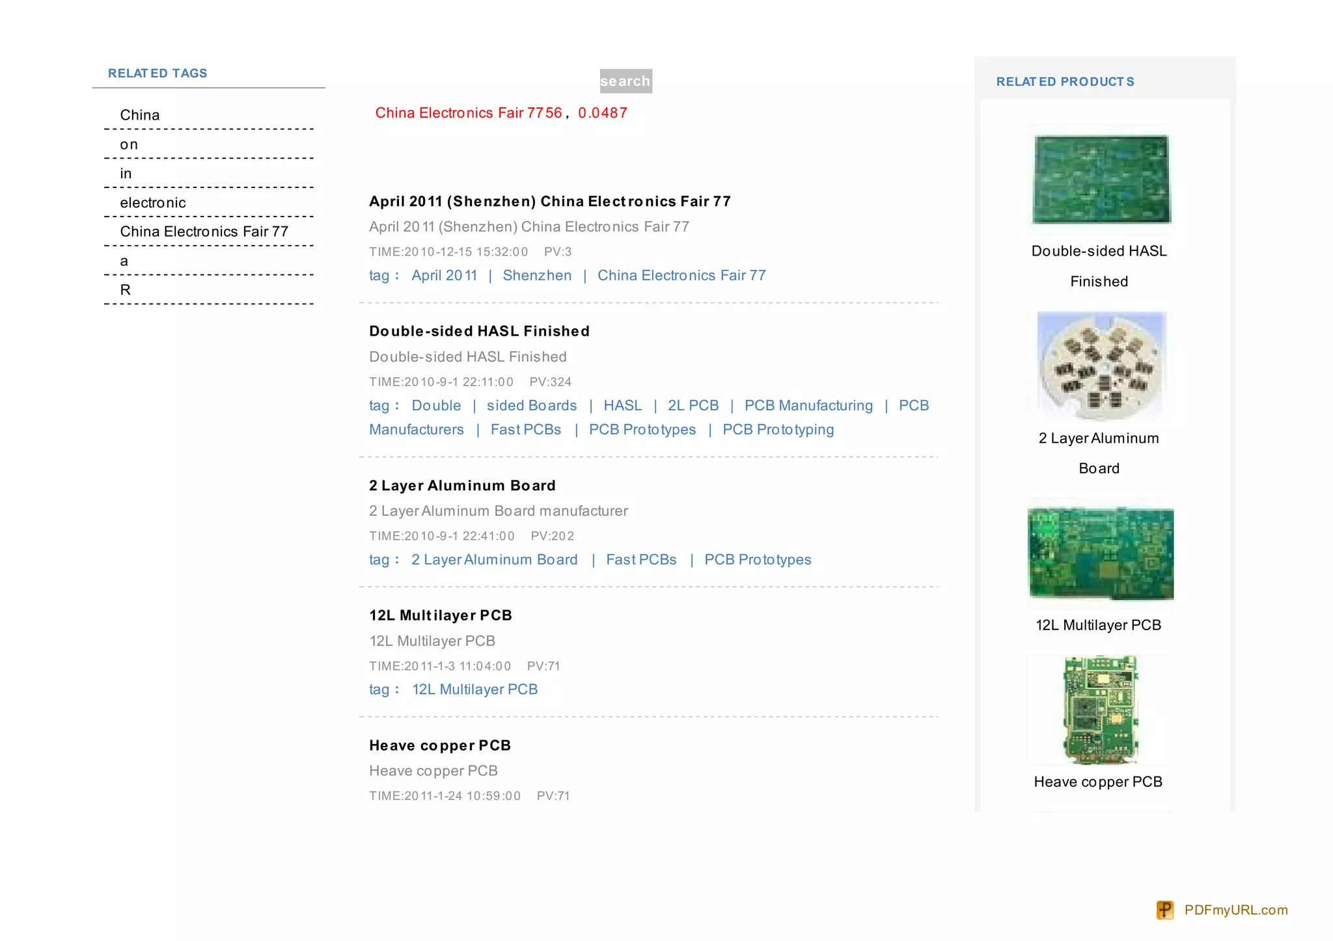Select China Electronics Fair 77 sidebar tag

pos(204,232)
